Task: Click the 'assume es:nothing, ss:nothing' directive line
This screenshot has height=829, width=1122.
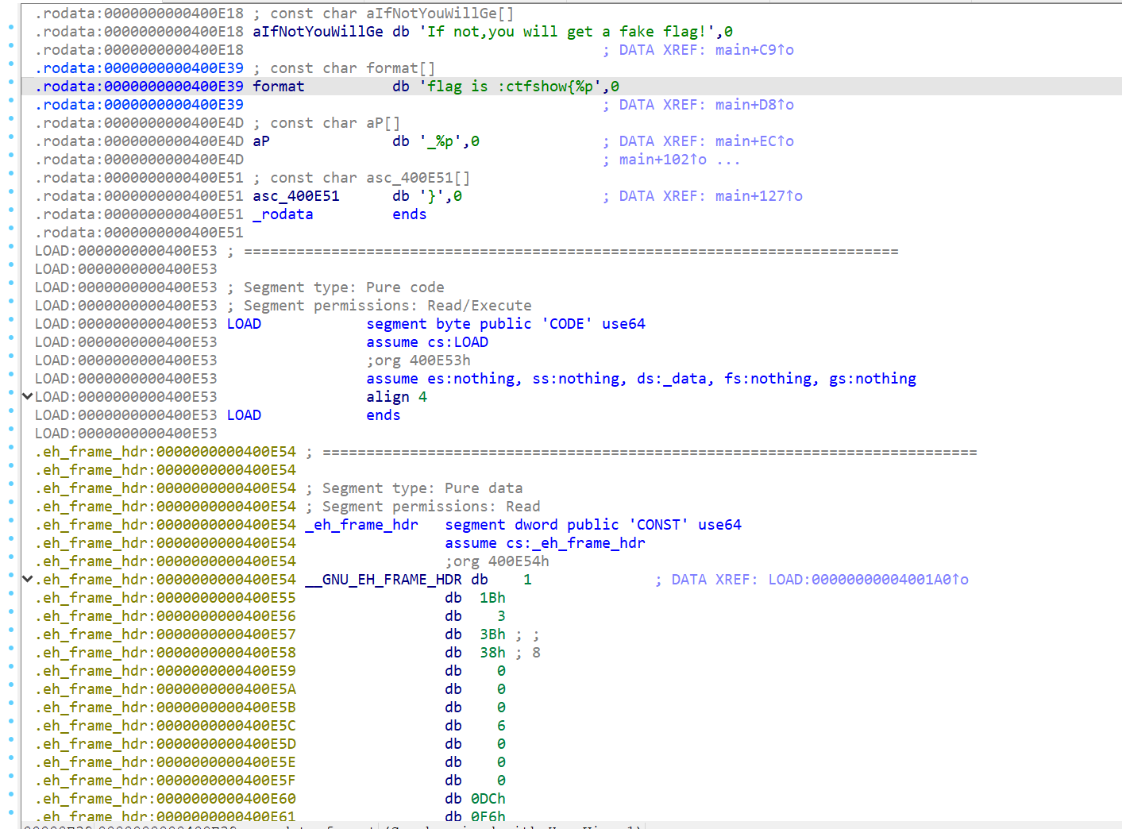Action: 641,379
